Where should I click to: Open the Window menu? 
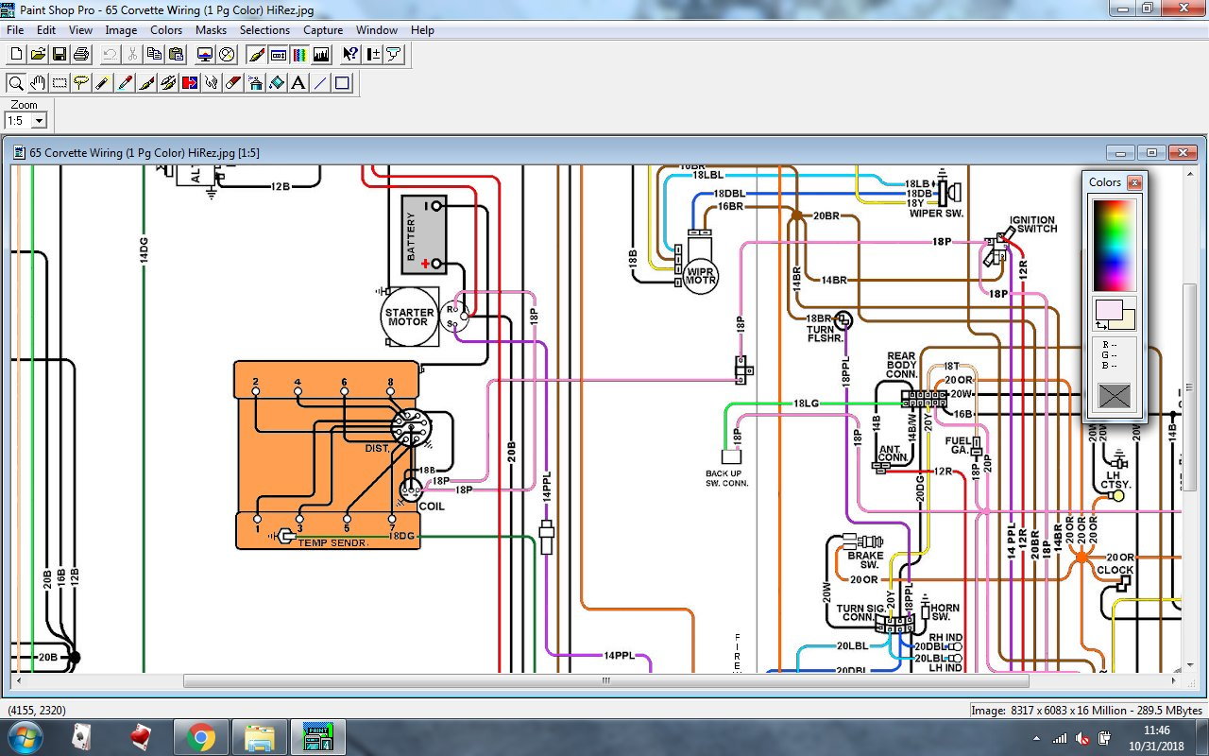377,30
